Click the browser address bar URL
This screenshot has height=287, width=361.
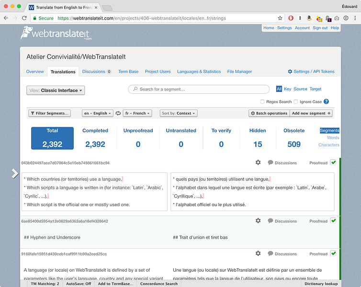click(x=142, y=18)
